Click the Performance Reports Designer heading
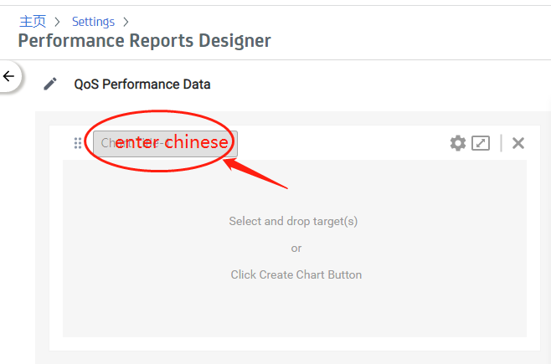This screenshot has width=551, height=364. (144, 40)
